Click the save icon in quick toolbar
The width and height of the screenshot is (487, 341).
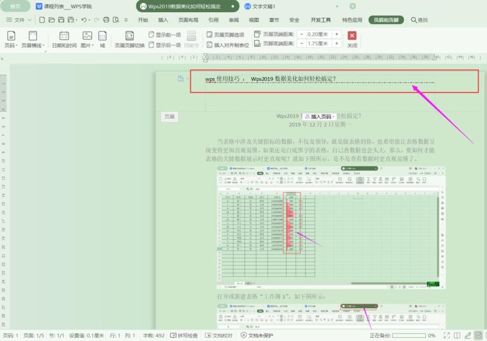click(61, 20)
